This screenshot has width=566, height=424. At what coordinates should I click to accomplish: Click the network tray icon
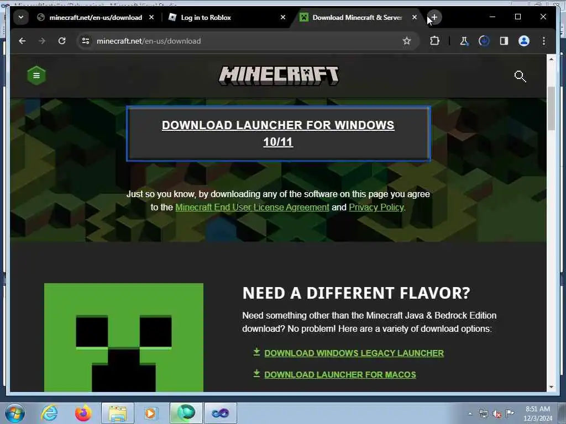483,414
